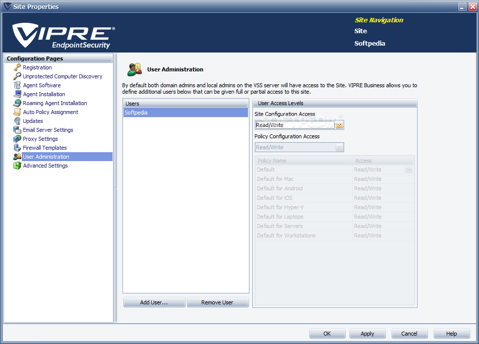Select the Default for Laptops policy row
This screenshot has height=344, width=479.
(x=335, y=217)
